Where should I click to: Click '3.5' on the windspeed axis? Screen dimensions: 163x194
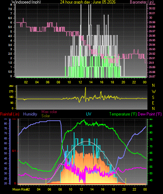10,45
